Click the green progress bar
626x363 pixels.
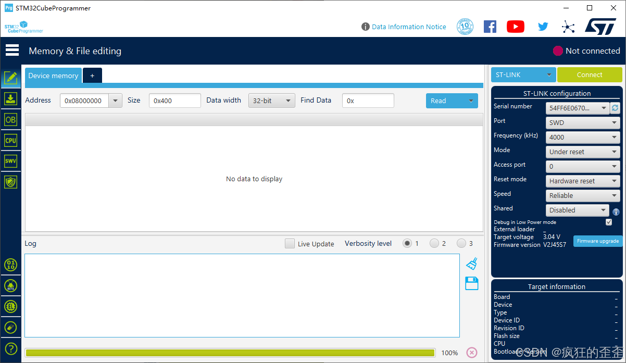(x=230, y=353)
